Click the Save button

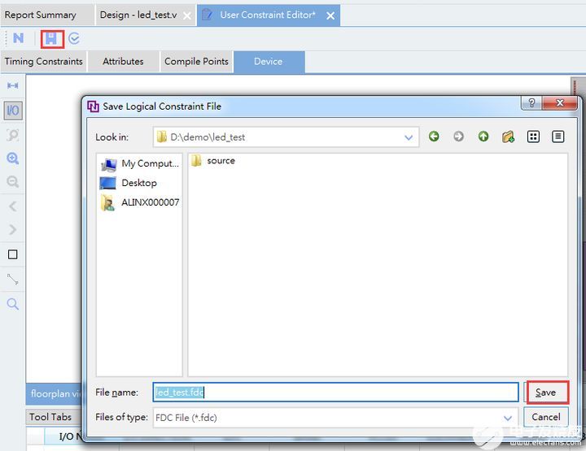tap(546, 392)
